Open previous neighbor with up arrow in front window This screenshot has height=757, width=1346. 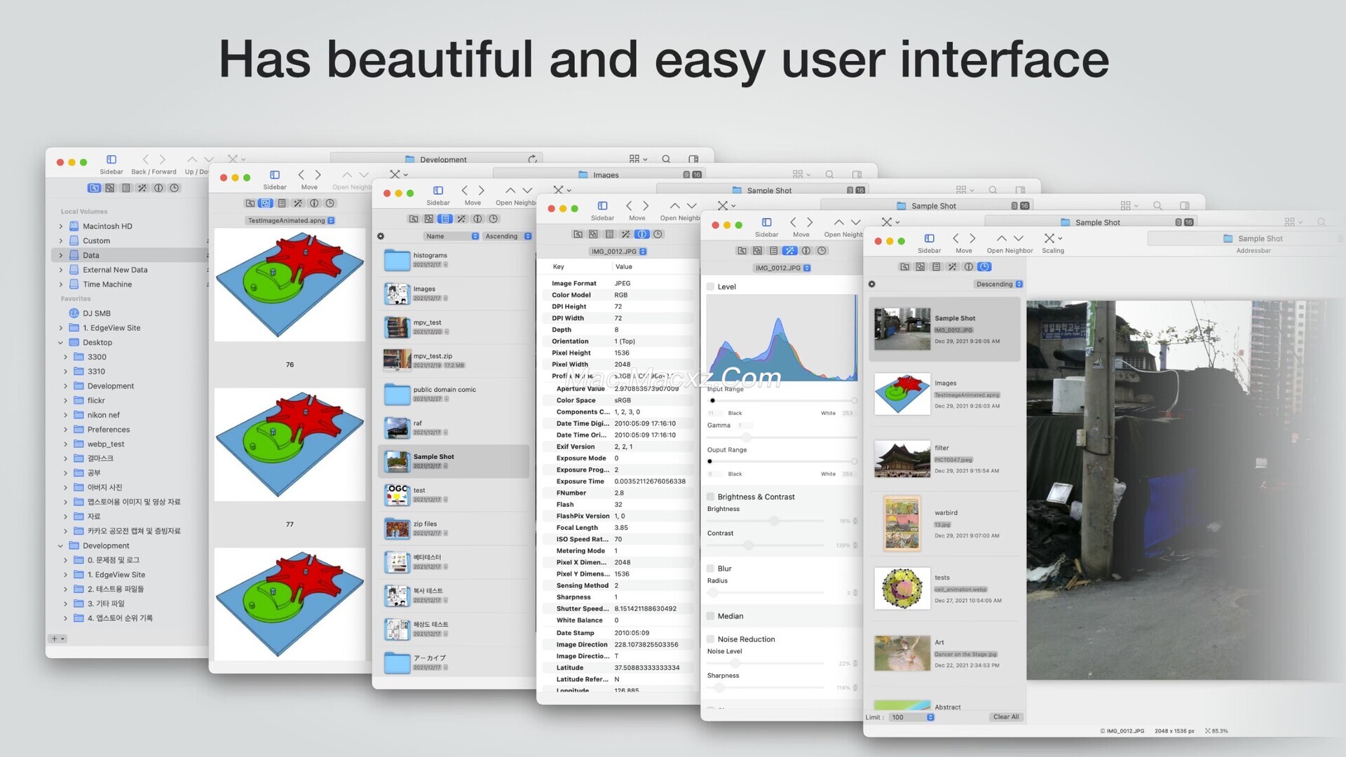click(1001, 238)
